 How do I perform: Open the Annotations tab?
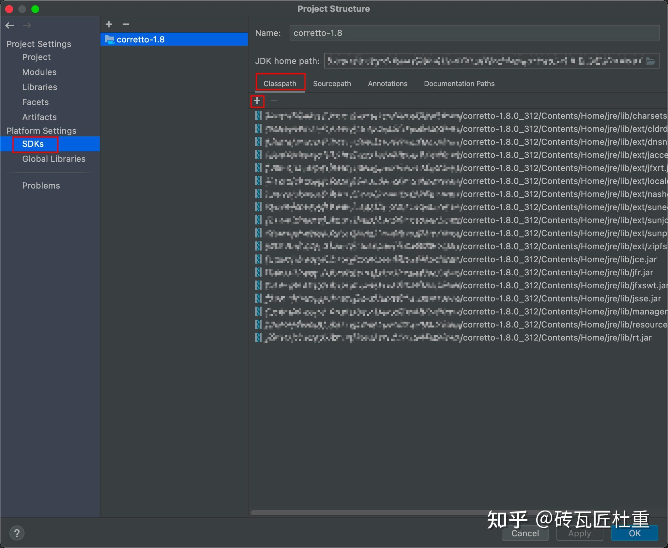387,84
